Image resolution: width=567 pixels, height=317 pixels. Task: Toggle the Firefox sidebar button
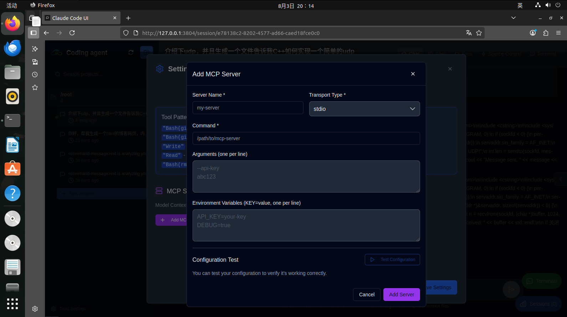tap(34, 33)
